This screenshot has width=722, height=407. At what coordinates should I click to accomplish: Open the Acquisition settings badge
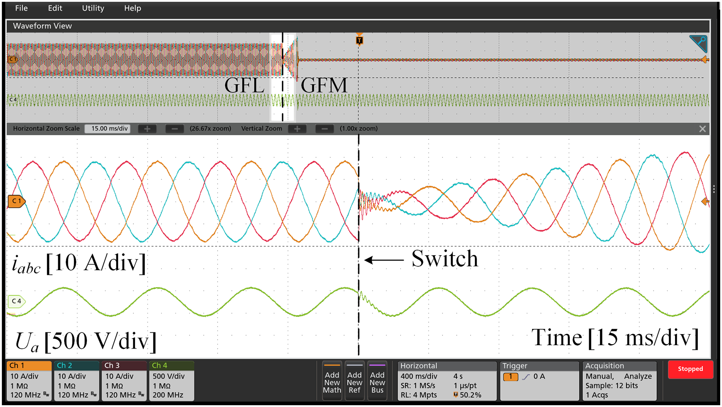pos(620,381)
